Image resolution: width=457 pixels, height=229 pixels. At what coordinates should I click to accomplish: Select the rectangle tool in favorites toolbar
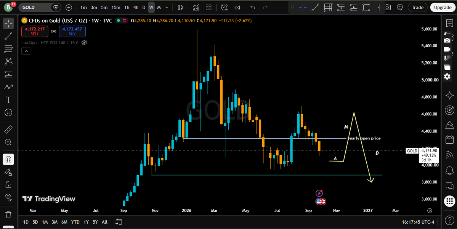click(366, 8)
